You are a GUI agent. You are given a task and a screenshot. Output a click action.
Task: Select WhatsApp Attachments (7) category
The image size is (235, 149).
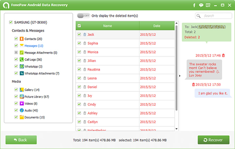pyautogui.click(x=42, y=73)
